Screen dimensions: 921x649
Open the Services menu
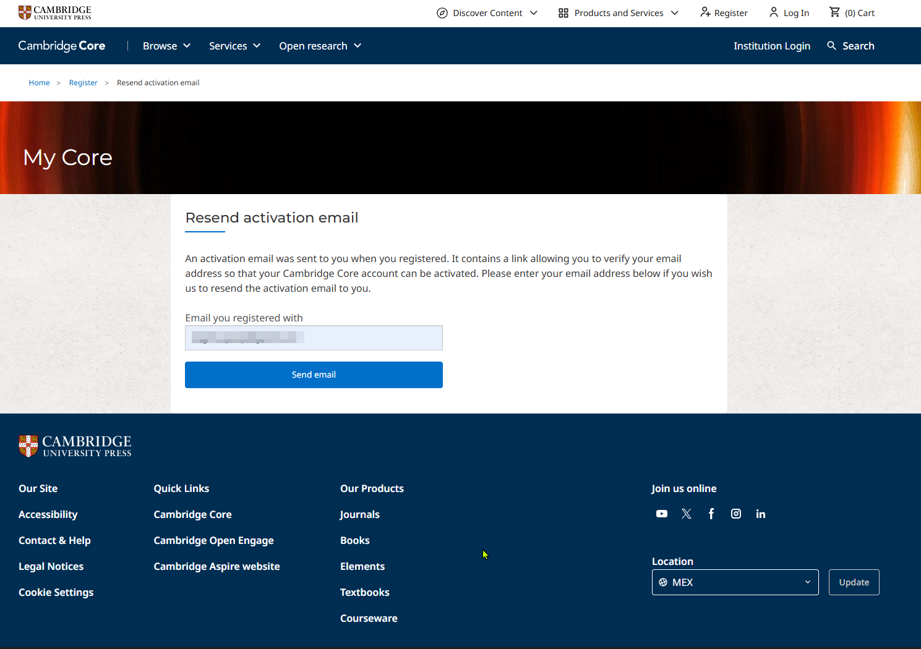[235, 46]
